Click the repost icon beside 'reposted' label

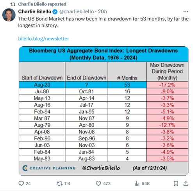point(13,4)
